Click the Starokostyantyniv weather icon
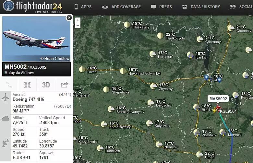Image resolution: width=253 pixels, height=163 pixels. [x=111, y=109]
